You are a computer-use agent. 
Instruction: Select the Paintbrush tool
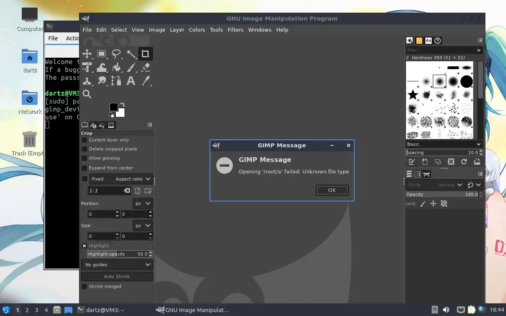point(131,68)
